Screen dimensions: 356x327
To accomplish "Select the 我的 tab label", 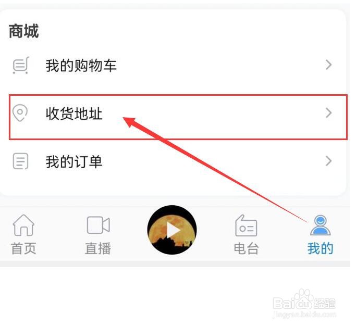I will (321, 248).
